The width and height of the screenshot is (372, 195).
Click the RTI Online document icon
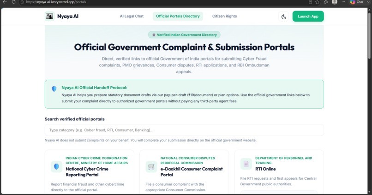pos(246,164)
